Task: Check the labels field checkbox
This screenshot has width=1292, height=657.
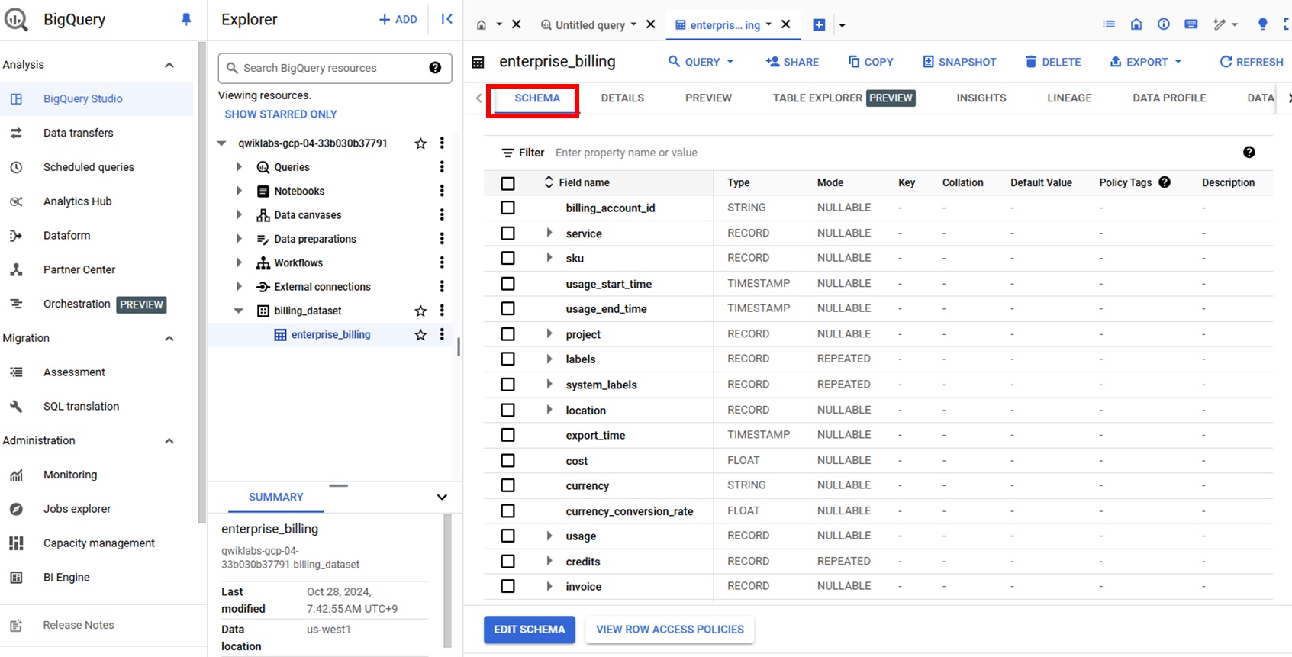Action: point(507,359)
